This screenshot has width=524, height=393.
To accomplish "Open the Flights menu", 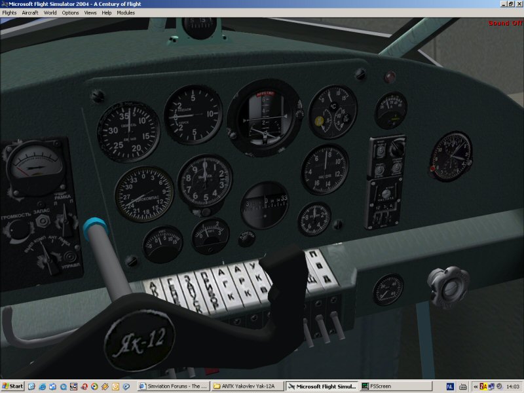I will [x=9, y=12].
